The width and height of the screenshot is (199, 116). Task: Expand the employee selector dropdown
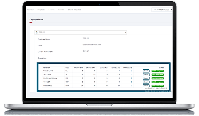[80, 32]
